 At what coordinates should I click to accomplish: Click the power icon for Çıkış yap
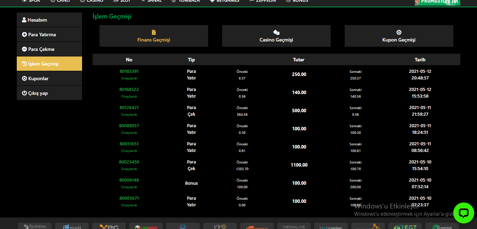[x=24, y=93]
